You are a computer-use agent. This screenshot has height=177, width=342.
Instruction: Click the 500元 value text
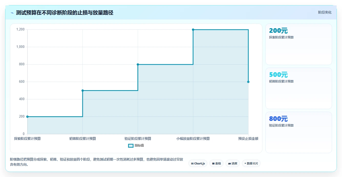pos(278,75)
